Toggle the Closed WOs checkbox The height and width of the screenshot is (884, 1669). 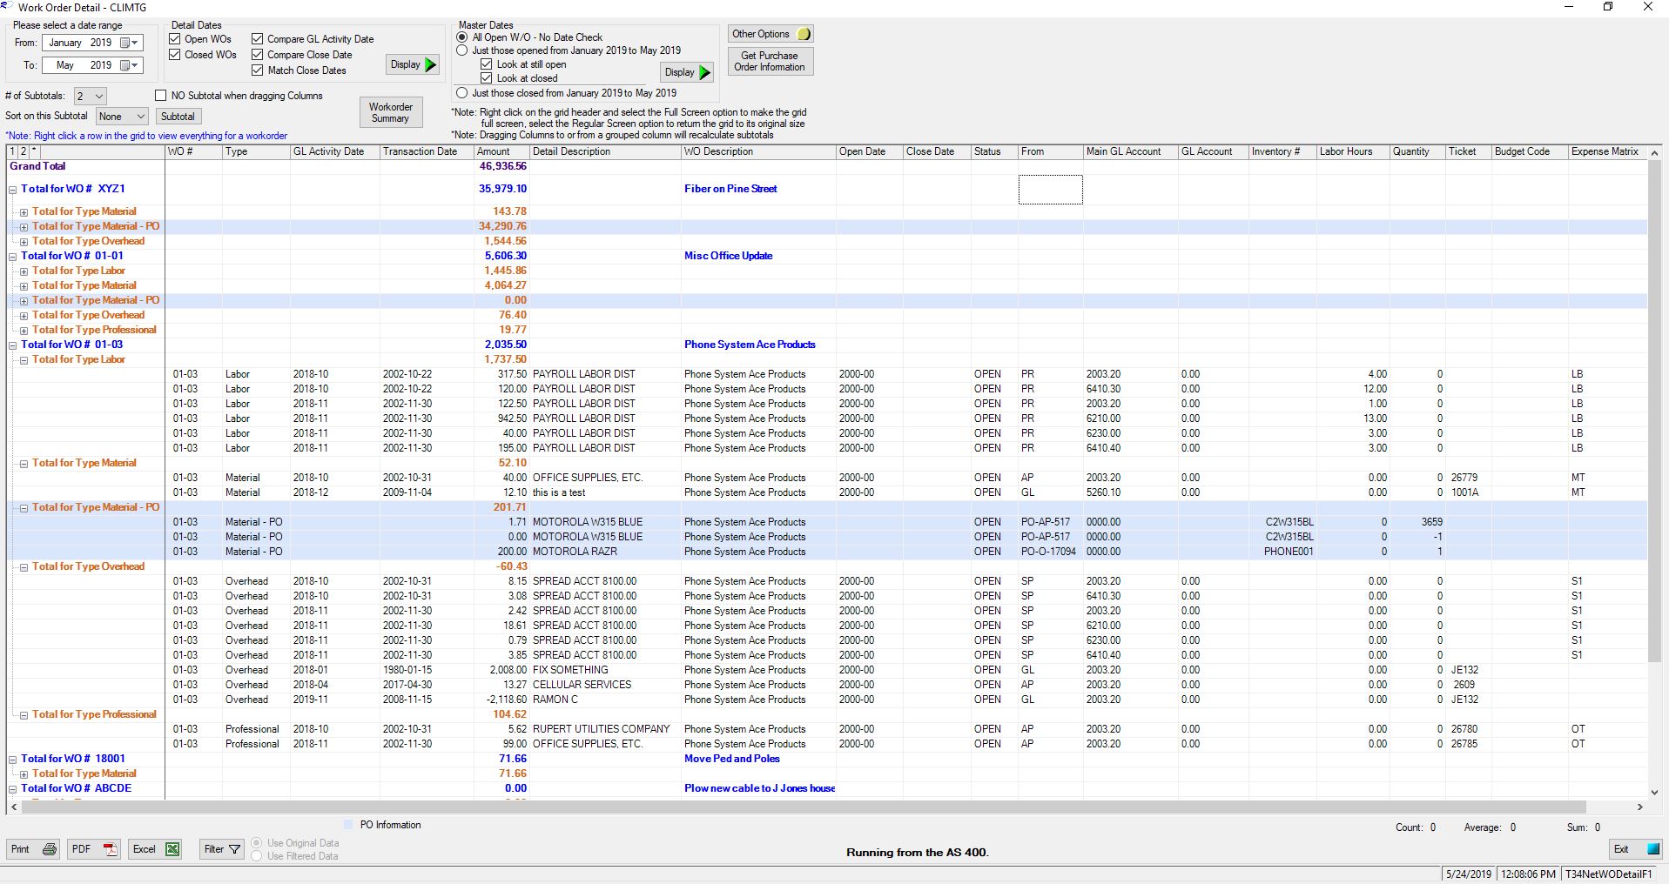click(175, 55)
